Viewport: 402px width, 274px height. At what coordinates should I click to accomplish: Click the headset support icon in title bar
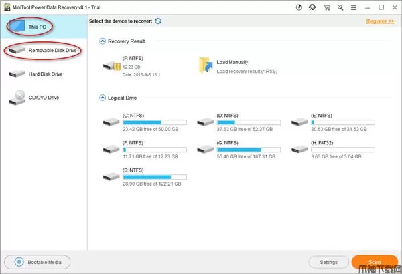[x=312, y=7]
